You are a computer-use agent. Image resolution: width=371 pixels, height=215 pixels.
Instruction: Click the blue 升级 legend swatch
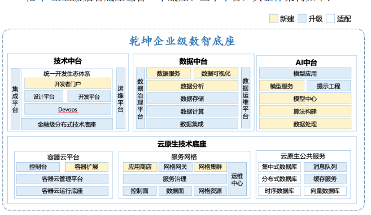302,19
